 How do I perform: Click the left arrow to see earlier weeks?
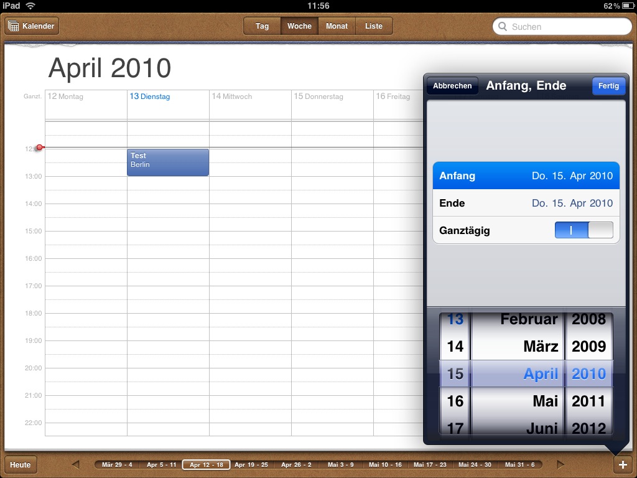point(76,464)
